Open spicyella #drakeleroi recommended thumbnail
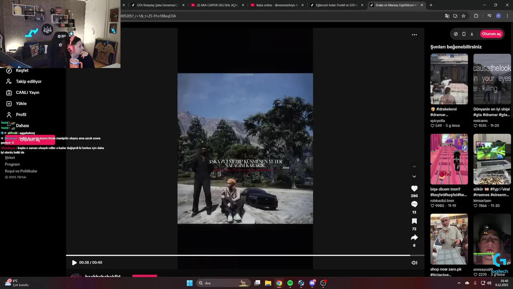This screenshot has width=513, height=289. (x=449, y=79)
